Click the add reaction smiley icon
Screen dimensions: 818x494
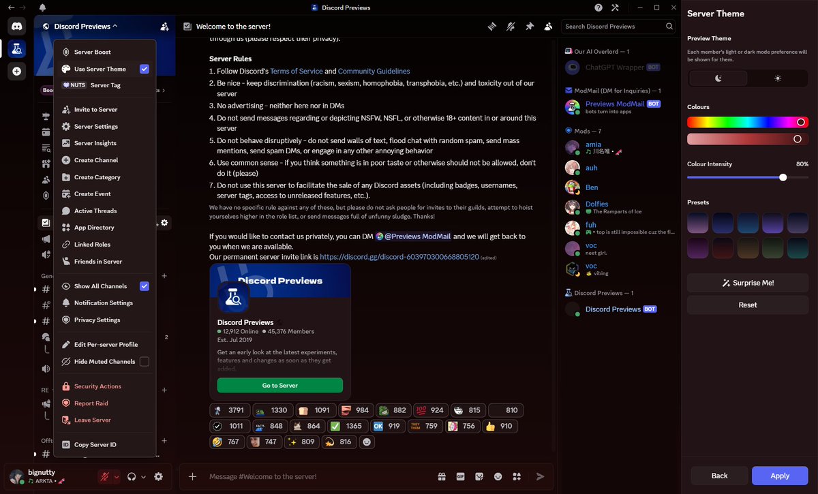tap(367, 442)
